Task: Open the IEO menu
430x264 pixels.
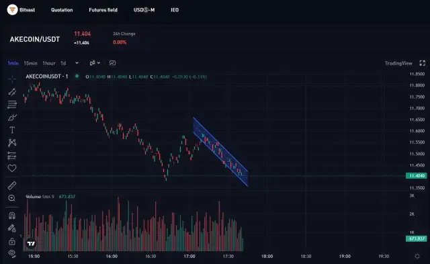Action: (175, 10)
